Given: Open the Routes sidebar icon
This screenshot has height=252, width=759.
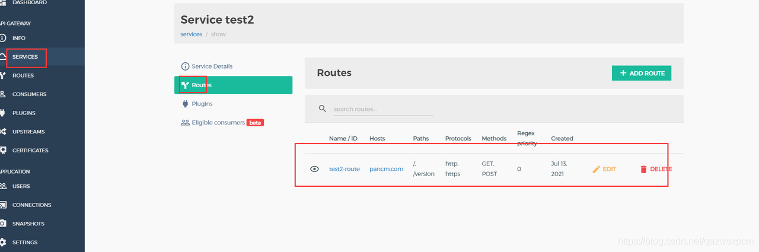Looking at the screenshot, I should point(3,75).
